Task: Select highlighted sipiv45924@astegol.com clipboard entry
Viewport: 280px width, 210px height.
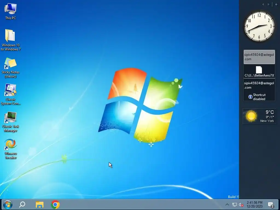Action: pos(259,57)
